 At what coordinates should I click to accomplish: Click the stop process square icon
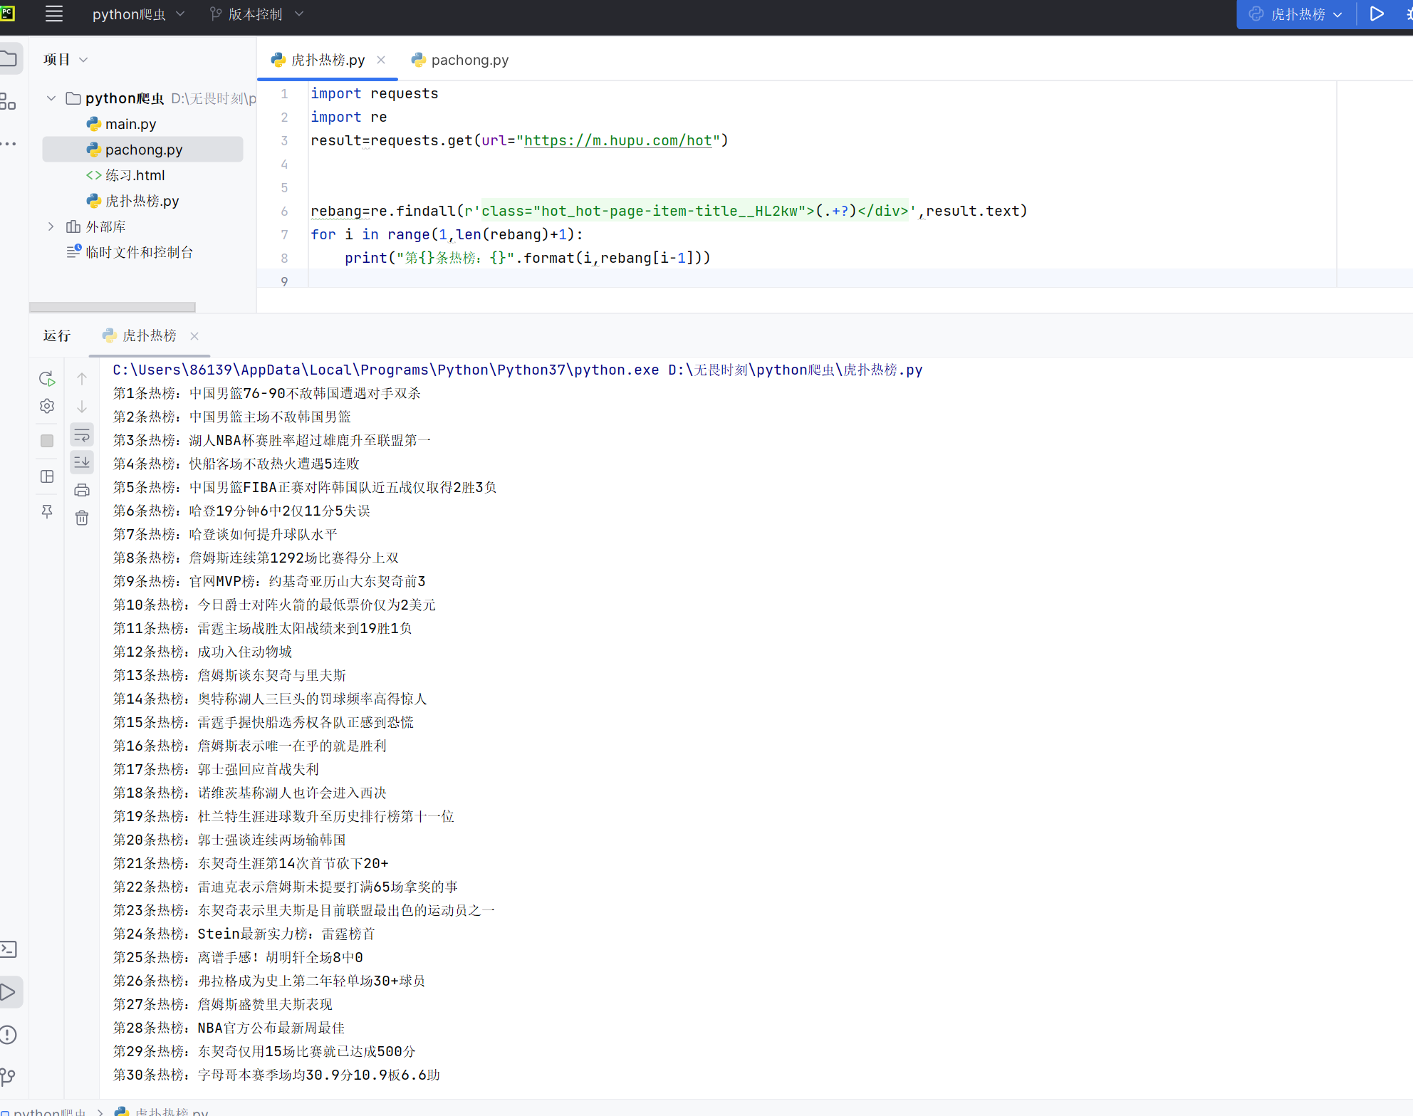(47, 441)
